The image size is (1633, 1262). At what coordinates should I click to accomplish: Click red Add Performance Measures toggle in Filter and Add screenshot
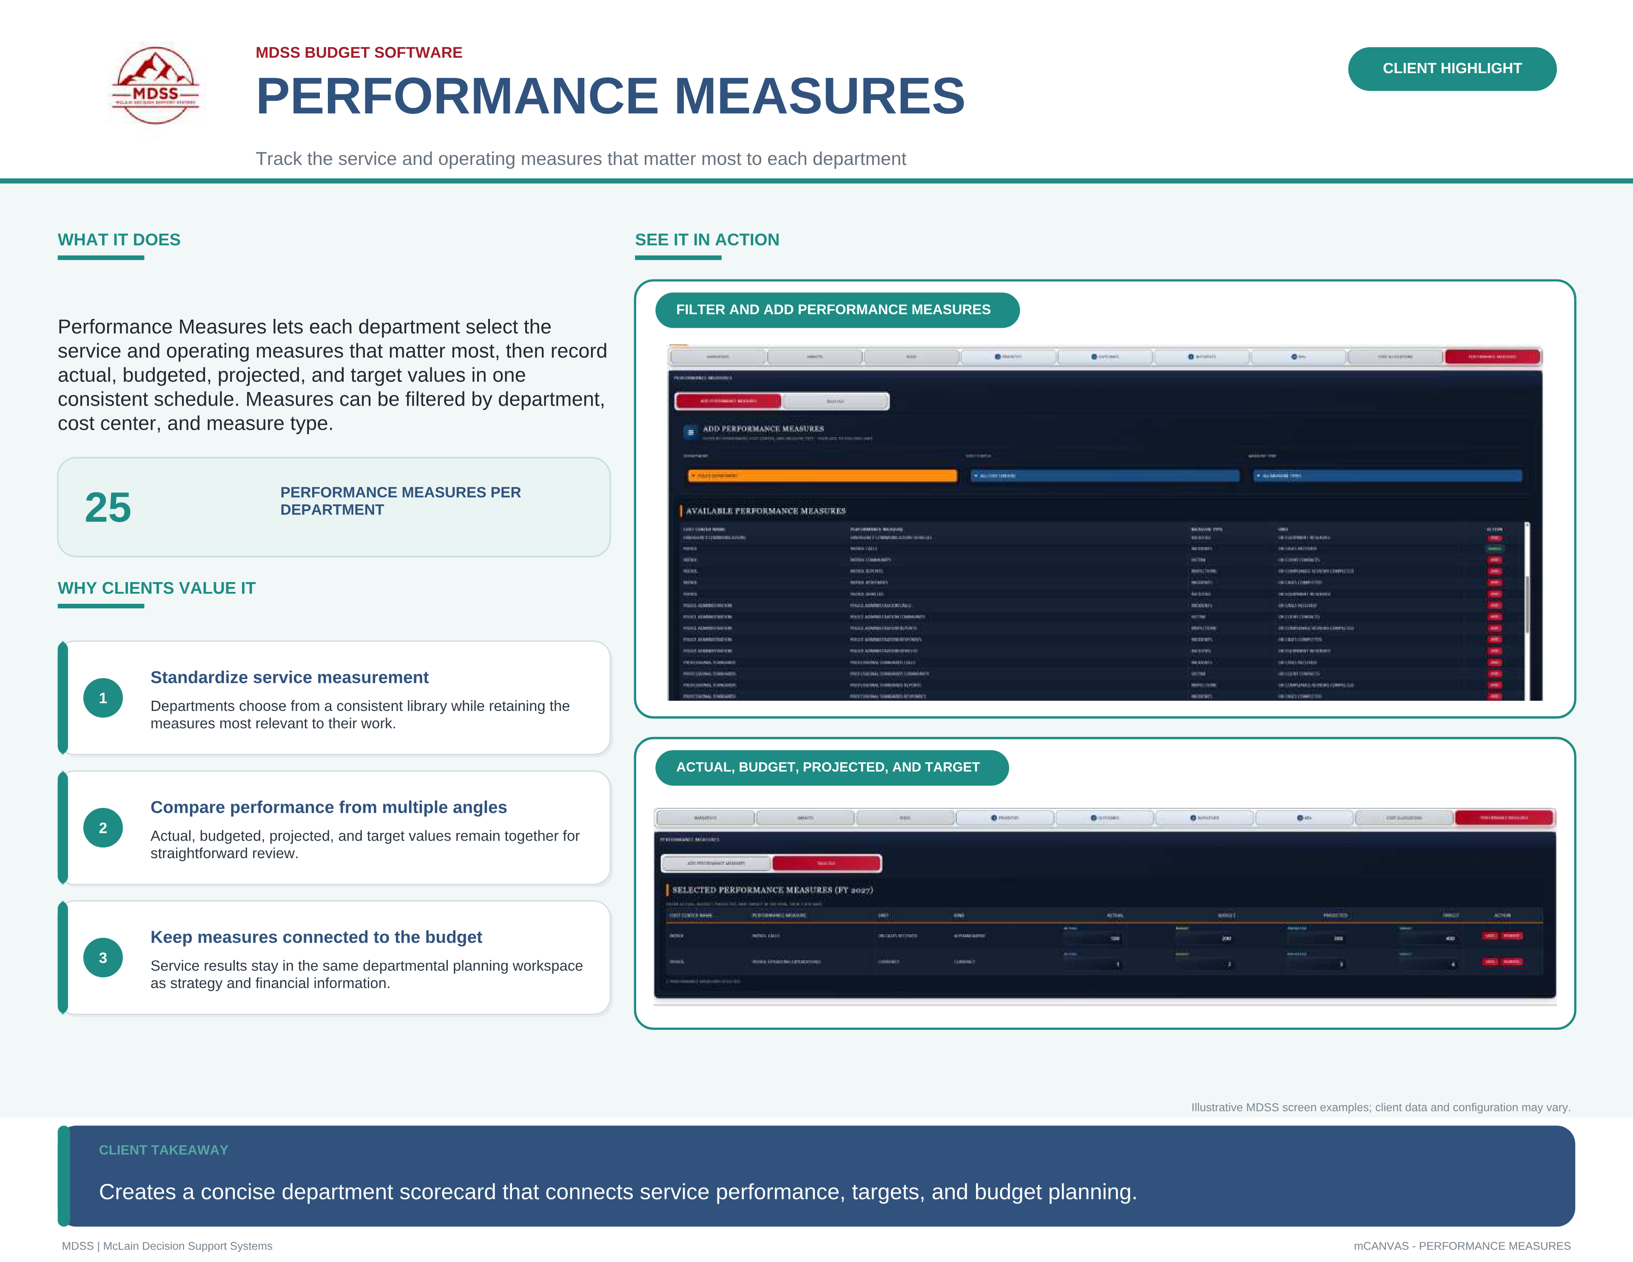click(728, 401)
